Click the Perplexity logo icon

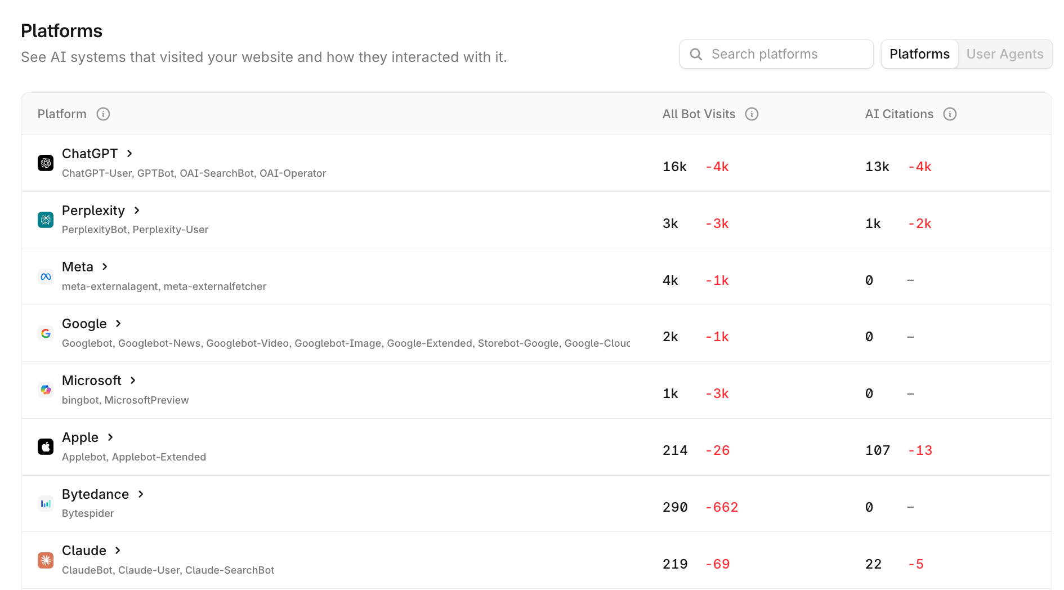click(x=46, y=220)
